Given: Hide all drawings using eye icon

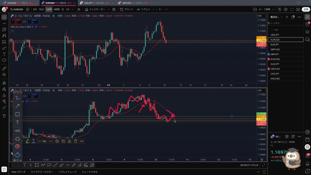Looking at the screenshot, I should [x=4, y=101].
